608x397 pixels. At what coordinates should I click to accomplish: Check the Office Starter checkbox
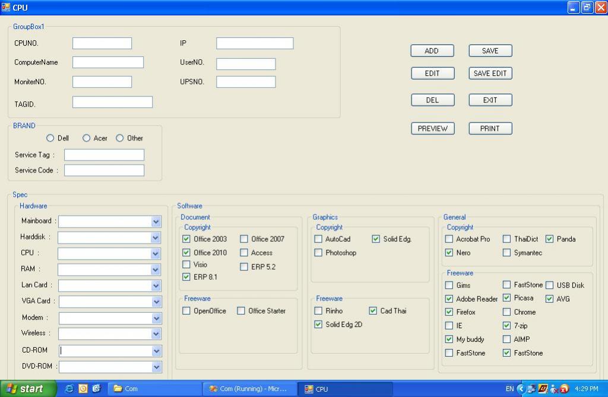tap(241, 310)
